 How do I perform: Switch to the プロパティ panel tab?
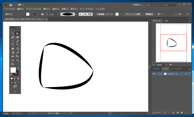point(156,69)
